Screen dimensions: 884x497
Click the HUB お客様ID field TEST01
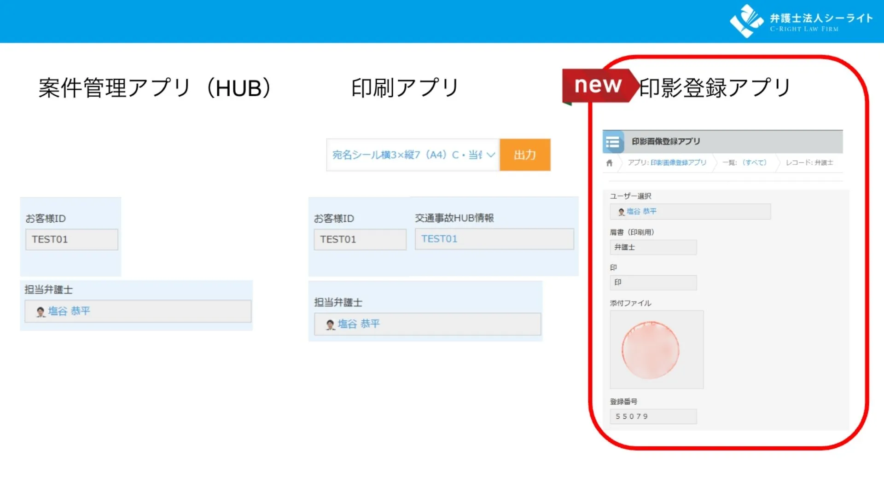pos(71,239)
